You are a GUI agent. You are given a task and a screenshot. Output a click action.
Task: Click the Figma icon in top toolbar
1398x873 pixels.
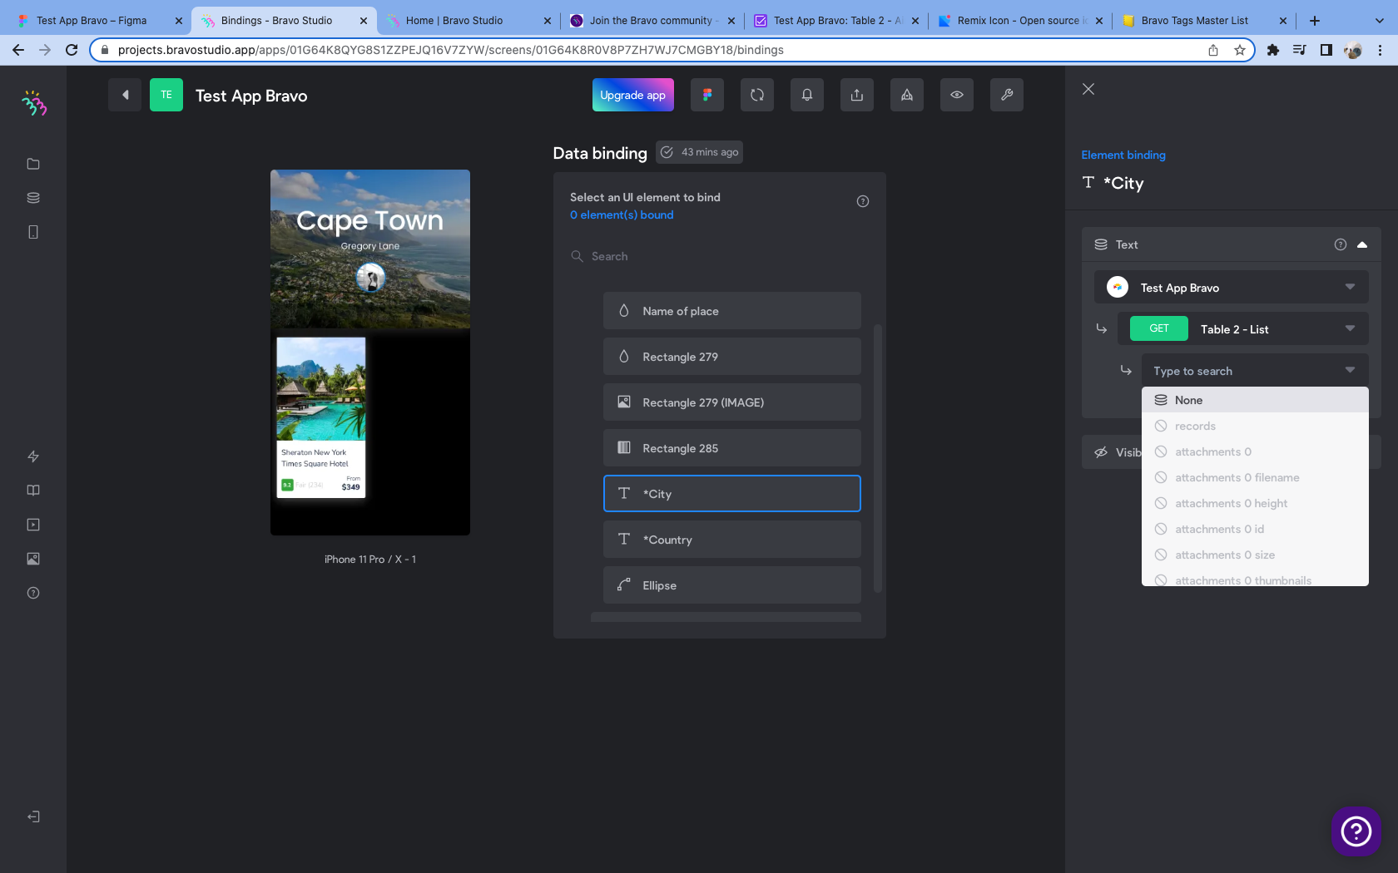point(707,95)
